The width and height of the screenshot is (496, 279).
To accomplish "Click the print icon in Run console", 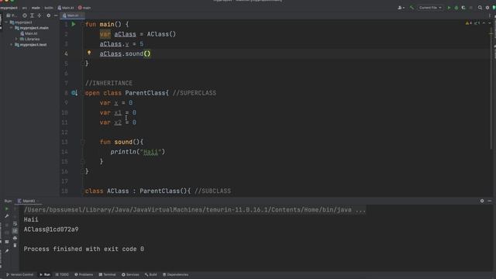I will pos(15,238).
